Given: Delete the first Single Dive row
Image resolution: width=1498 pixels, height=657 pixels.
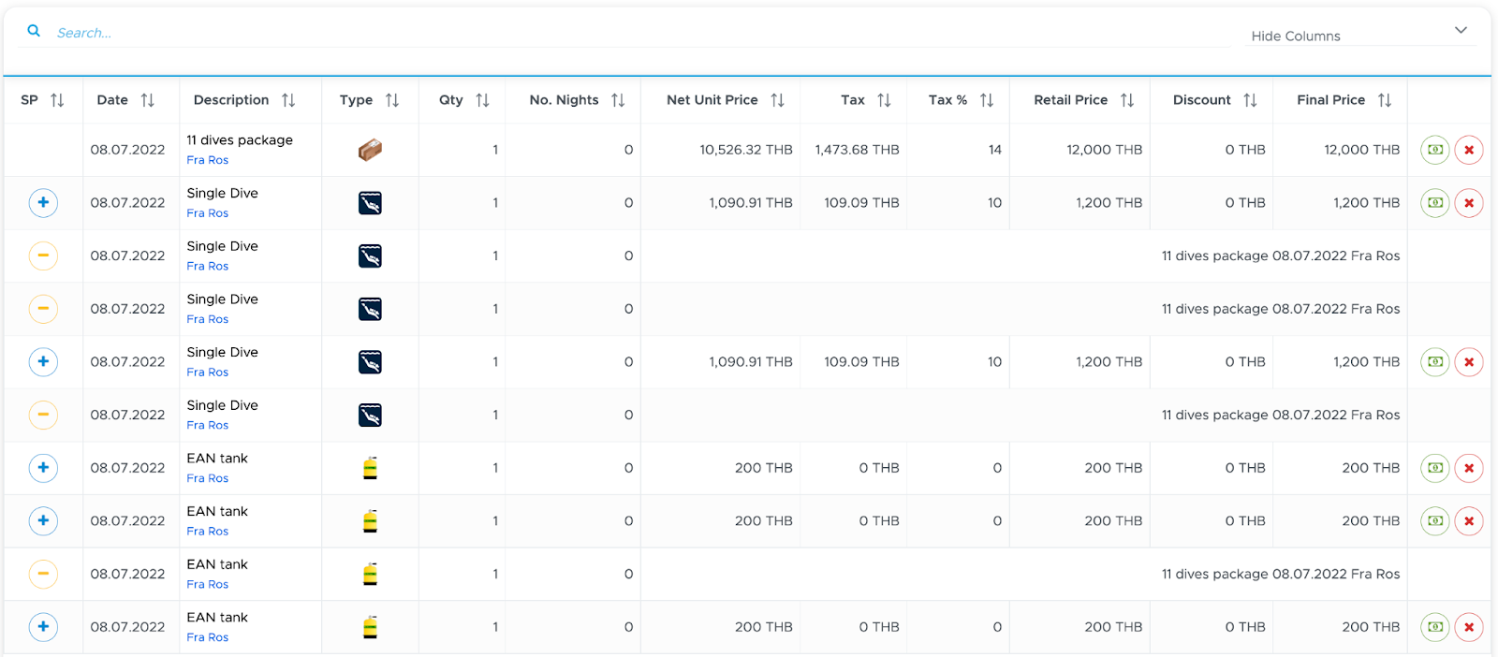Looking at the screenshot, I should coord(1469,203).
